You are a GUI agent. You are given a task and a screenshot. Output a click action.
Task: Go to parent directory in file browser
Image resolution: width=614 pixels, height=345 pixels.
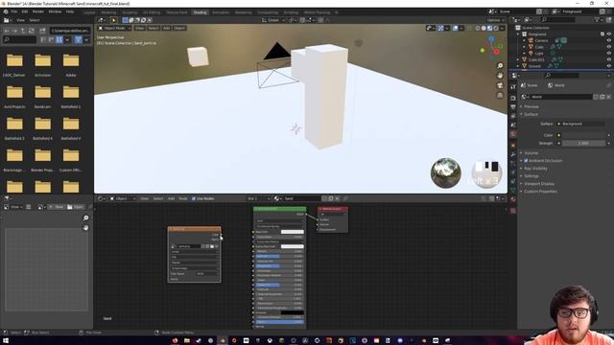23,31
